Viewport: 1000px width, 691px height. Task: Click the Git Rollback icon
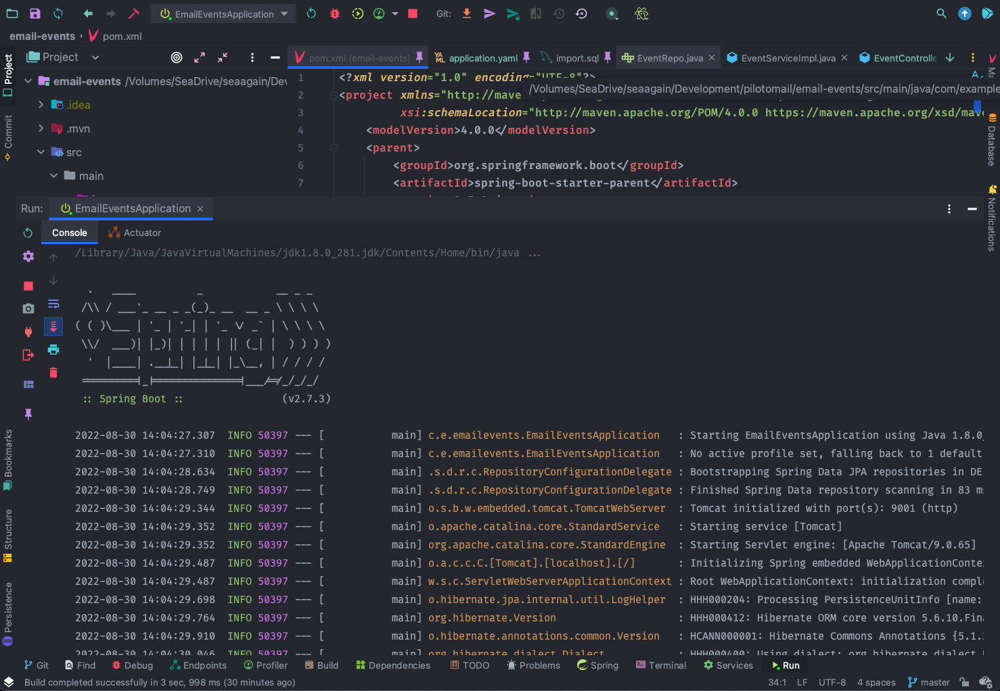coord(581,14)
